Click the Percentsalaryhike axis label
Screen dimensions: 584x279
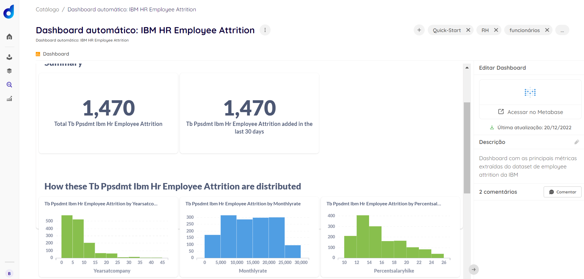394,271
